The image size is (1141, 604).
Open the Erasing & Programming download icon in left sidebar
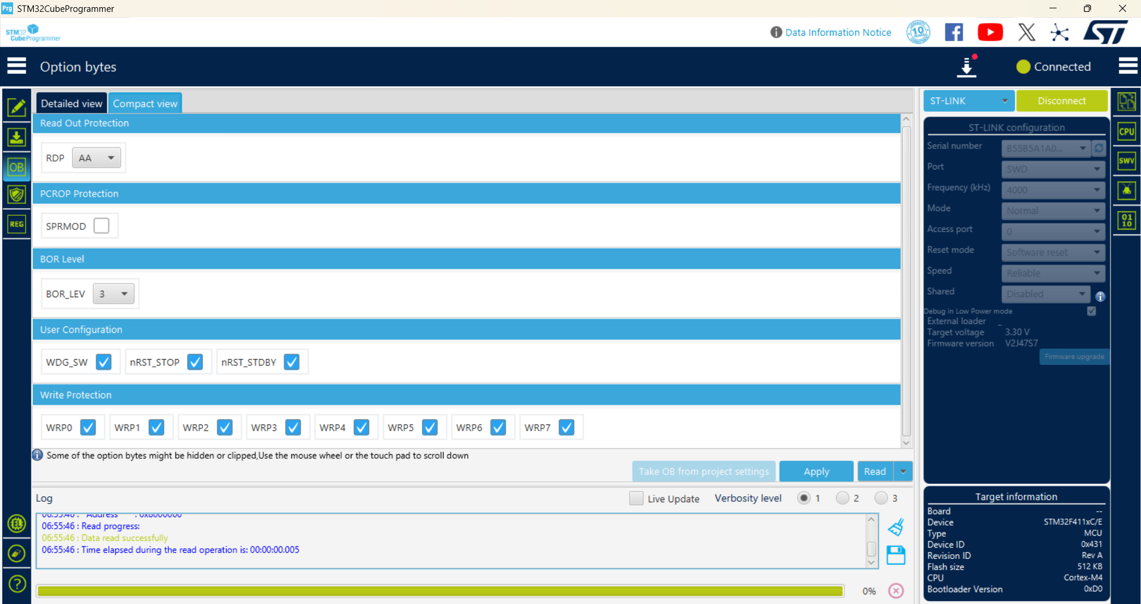click(17, 137)
